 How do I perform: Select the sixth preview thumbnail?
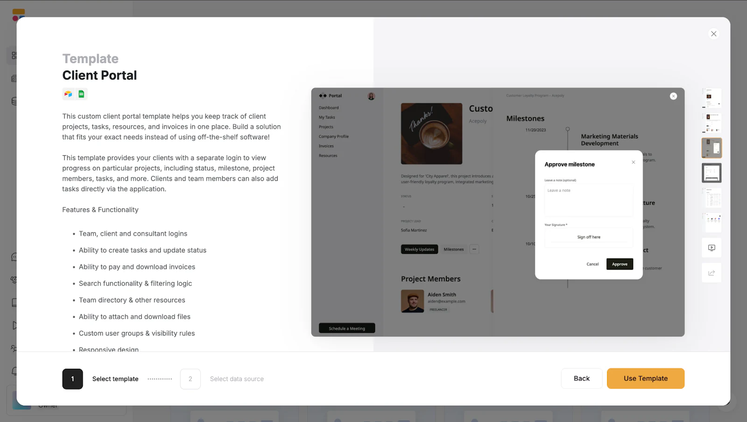[x=712, y=222]
